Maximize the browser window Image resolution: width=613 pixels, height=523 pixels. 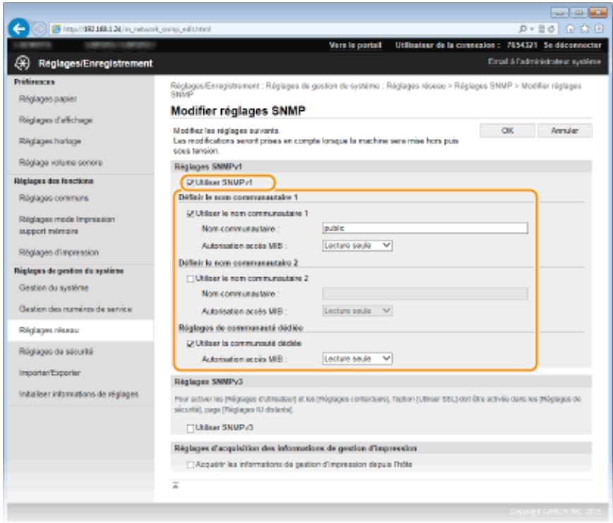(578, 13)
